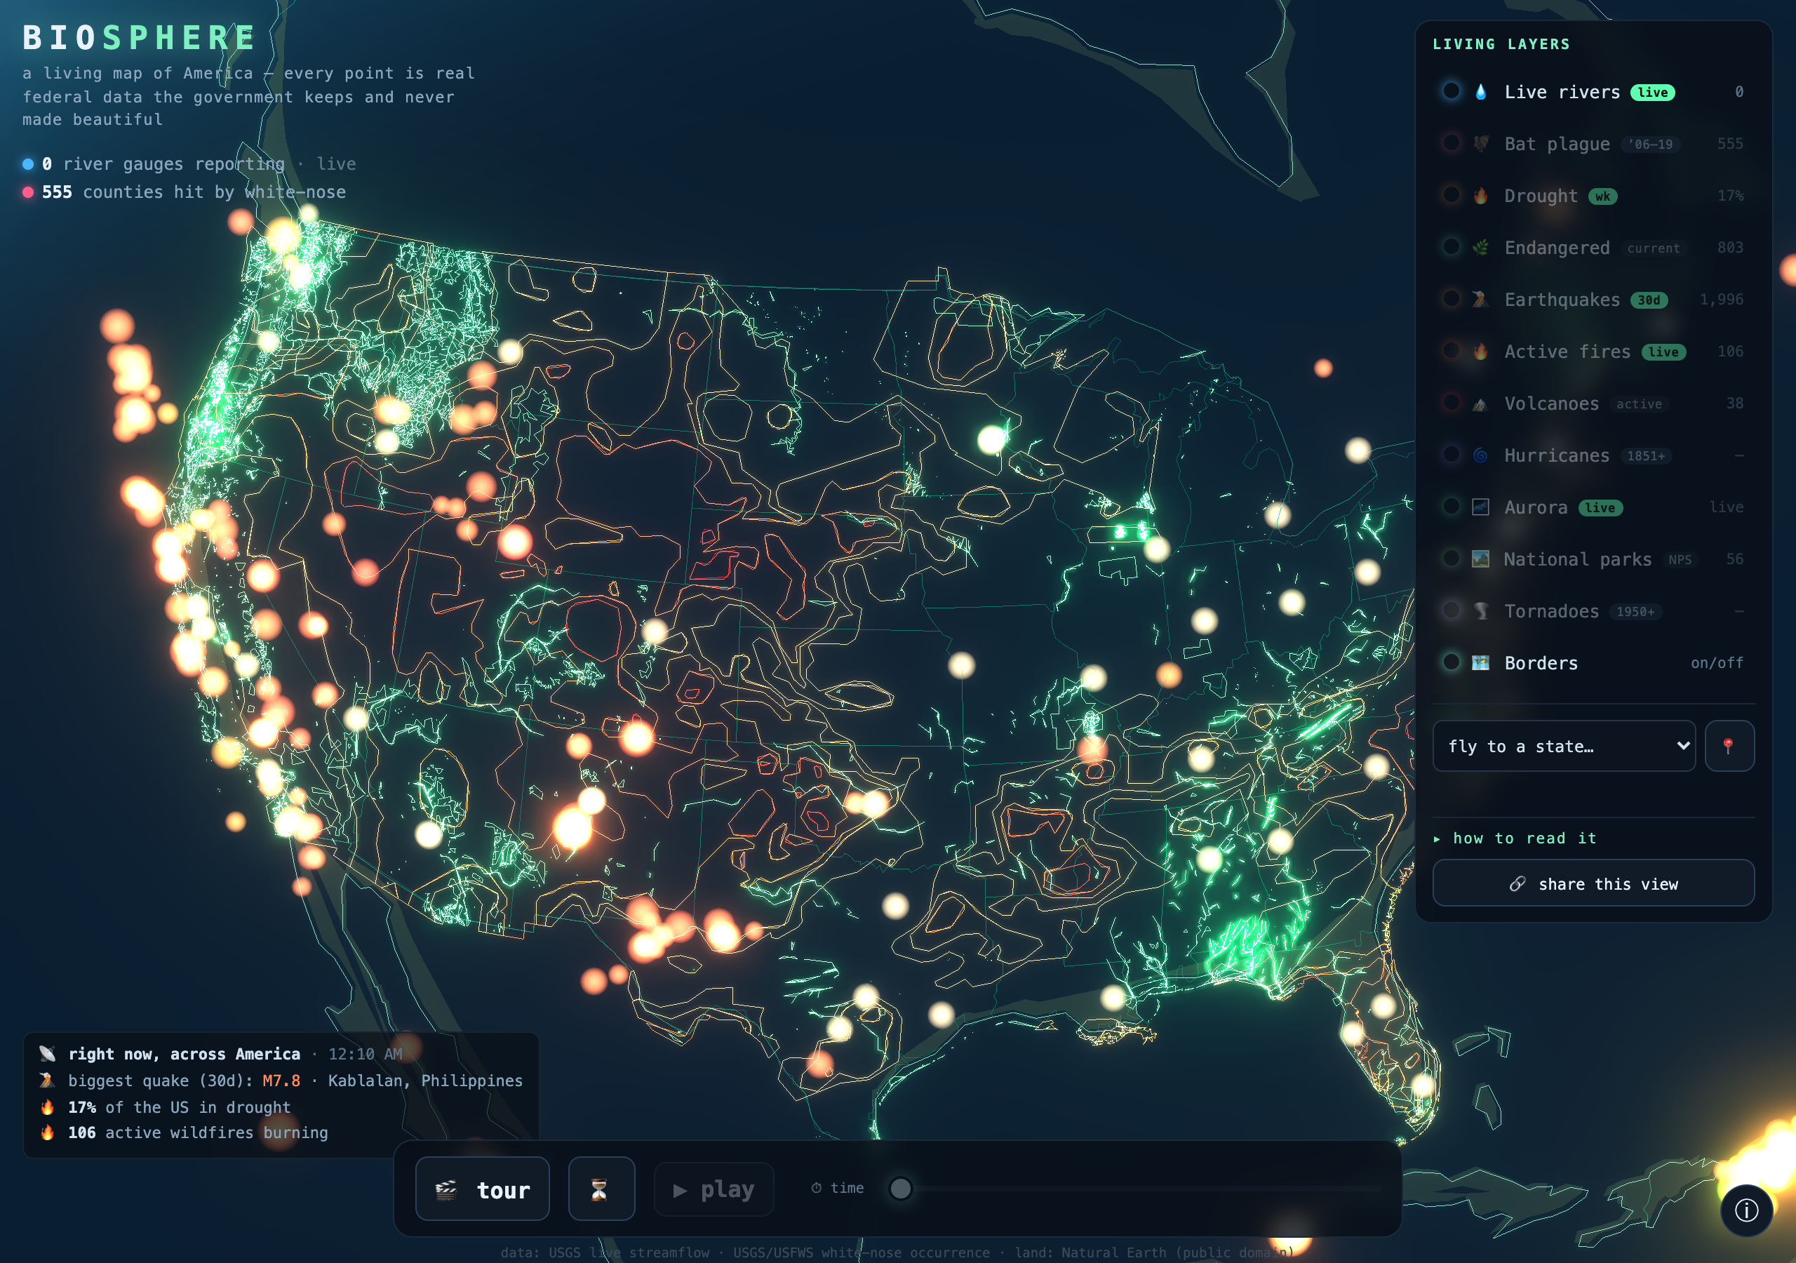Click the M7.8 quake magnitude text
Viewport: 1796px width, 1263px height.
281,1081
